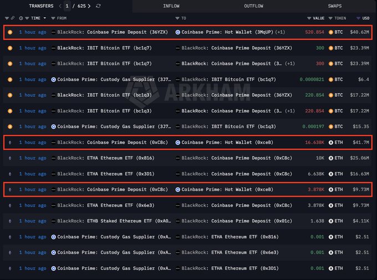The image size is (377, 280).
Task: Open Custody Gas Supplier sender on the $6.4 row
Action: click(114, 80)
